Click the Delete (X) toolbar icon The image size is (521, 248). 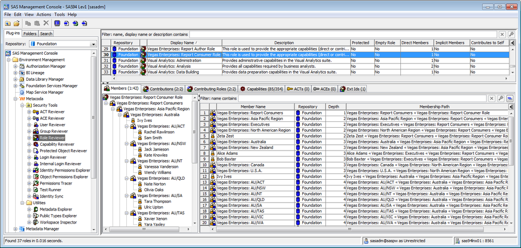[46, 23]
